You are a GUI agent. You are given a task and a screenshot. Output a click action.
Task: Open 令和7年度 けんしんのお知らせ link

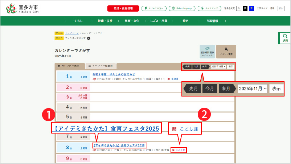click(114, 74)
